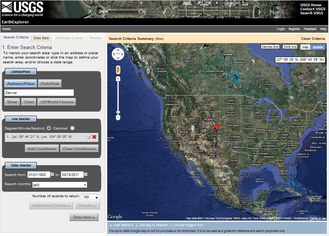Select the Path/Row sub-tab
Screen dimensions: 329x236
click(50, 83)
